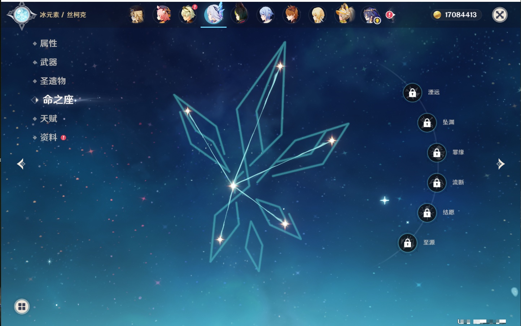Open the 属性 attributes page

point(48,44)
